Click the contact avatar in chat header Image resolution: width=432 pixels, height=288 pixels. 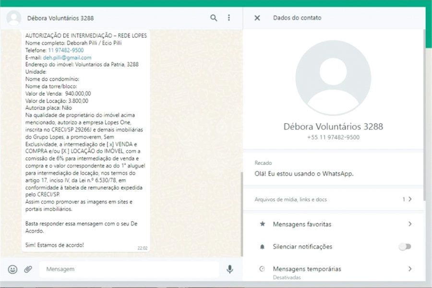tap(14, 18)
